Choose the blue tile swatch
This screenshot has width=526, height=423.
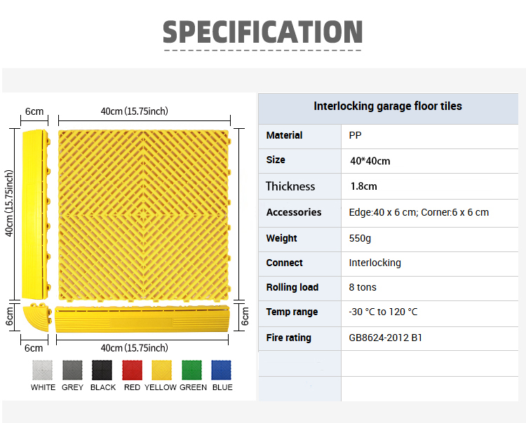222,370
